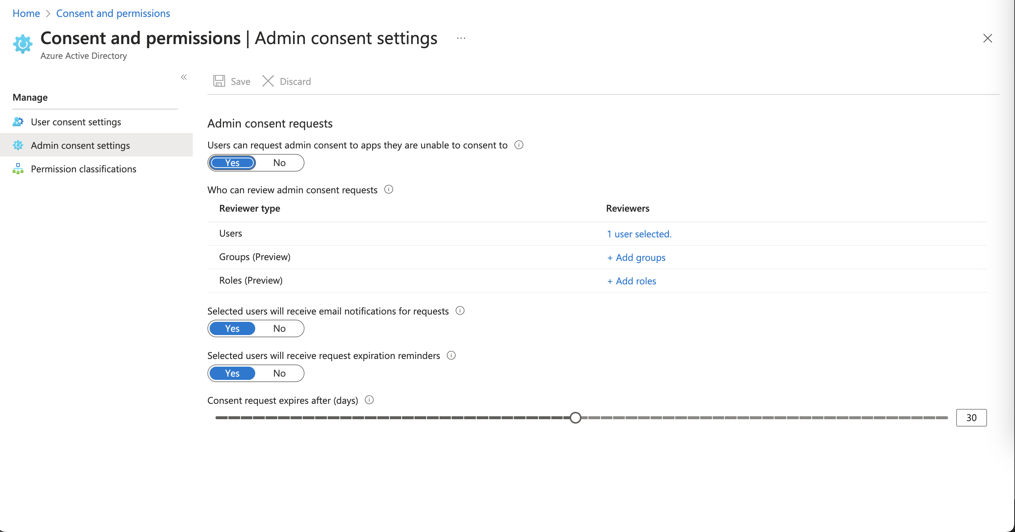
Task: Click the Discard X icon
Action: pos(268,81)
